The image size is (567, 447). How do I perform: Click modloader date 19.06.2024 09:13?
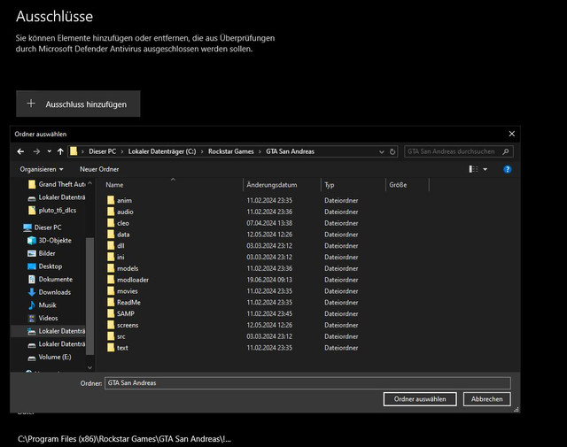coord(269,280)
